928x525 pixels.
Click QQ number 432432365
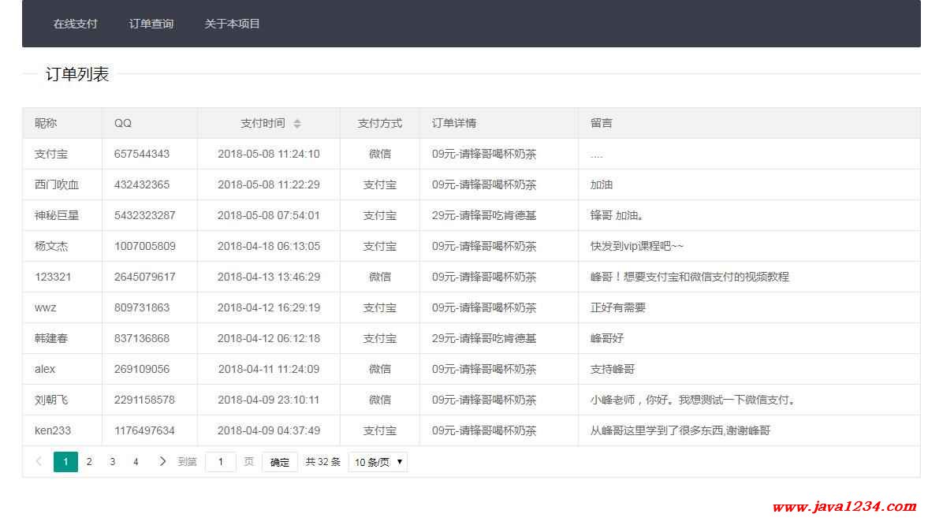[142, 184]
